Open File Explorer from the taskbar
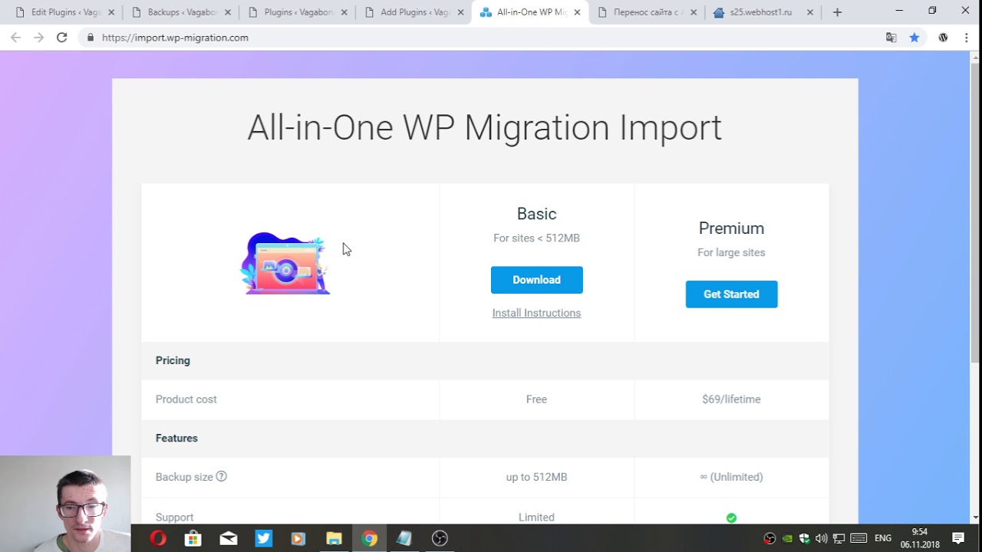 tap(334, 538)
